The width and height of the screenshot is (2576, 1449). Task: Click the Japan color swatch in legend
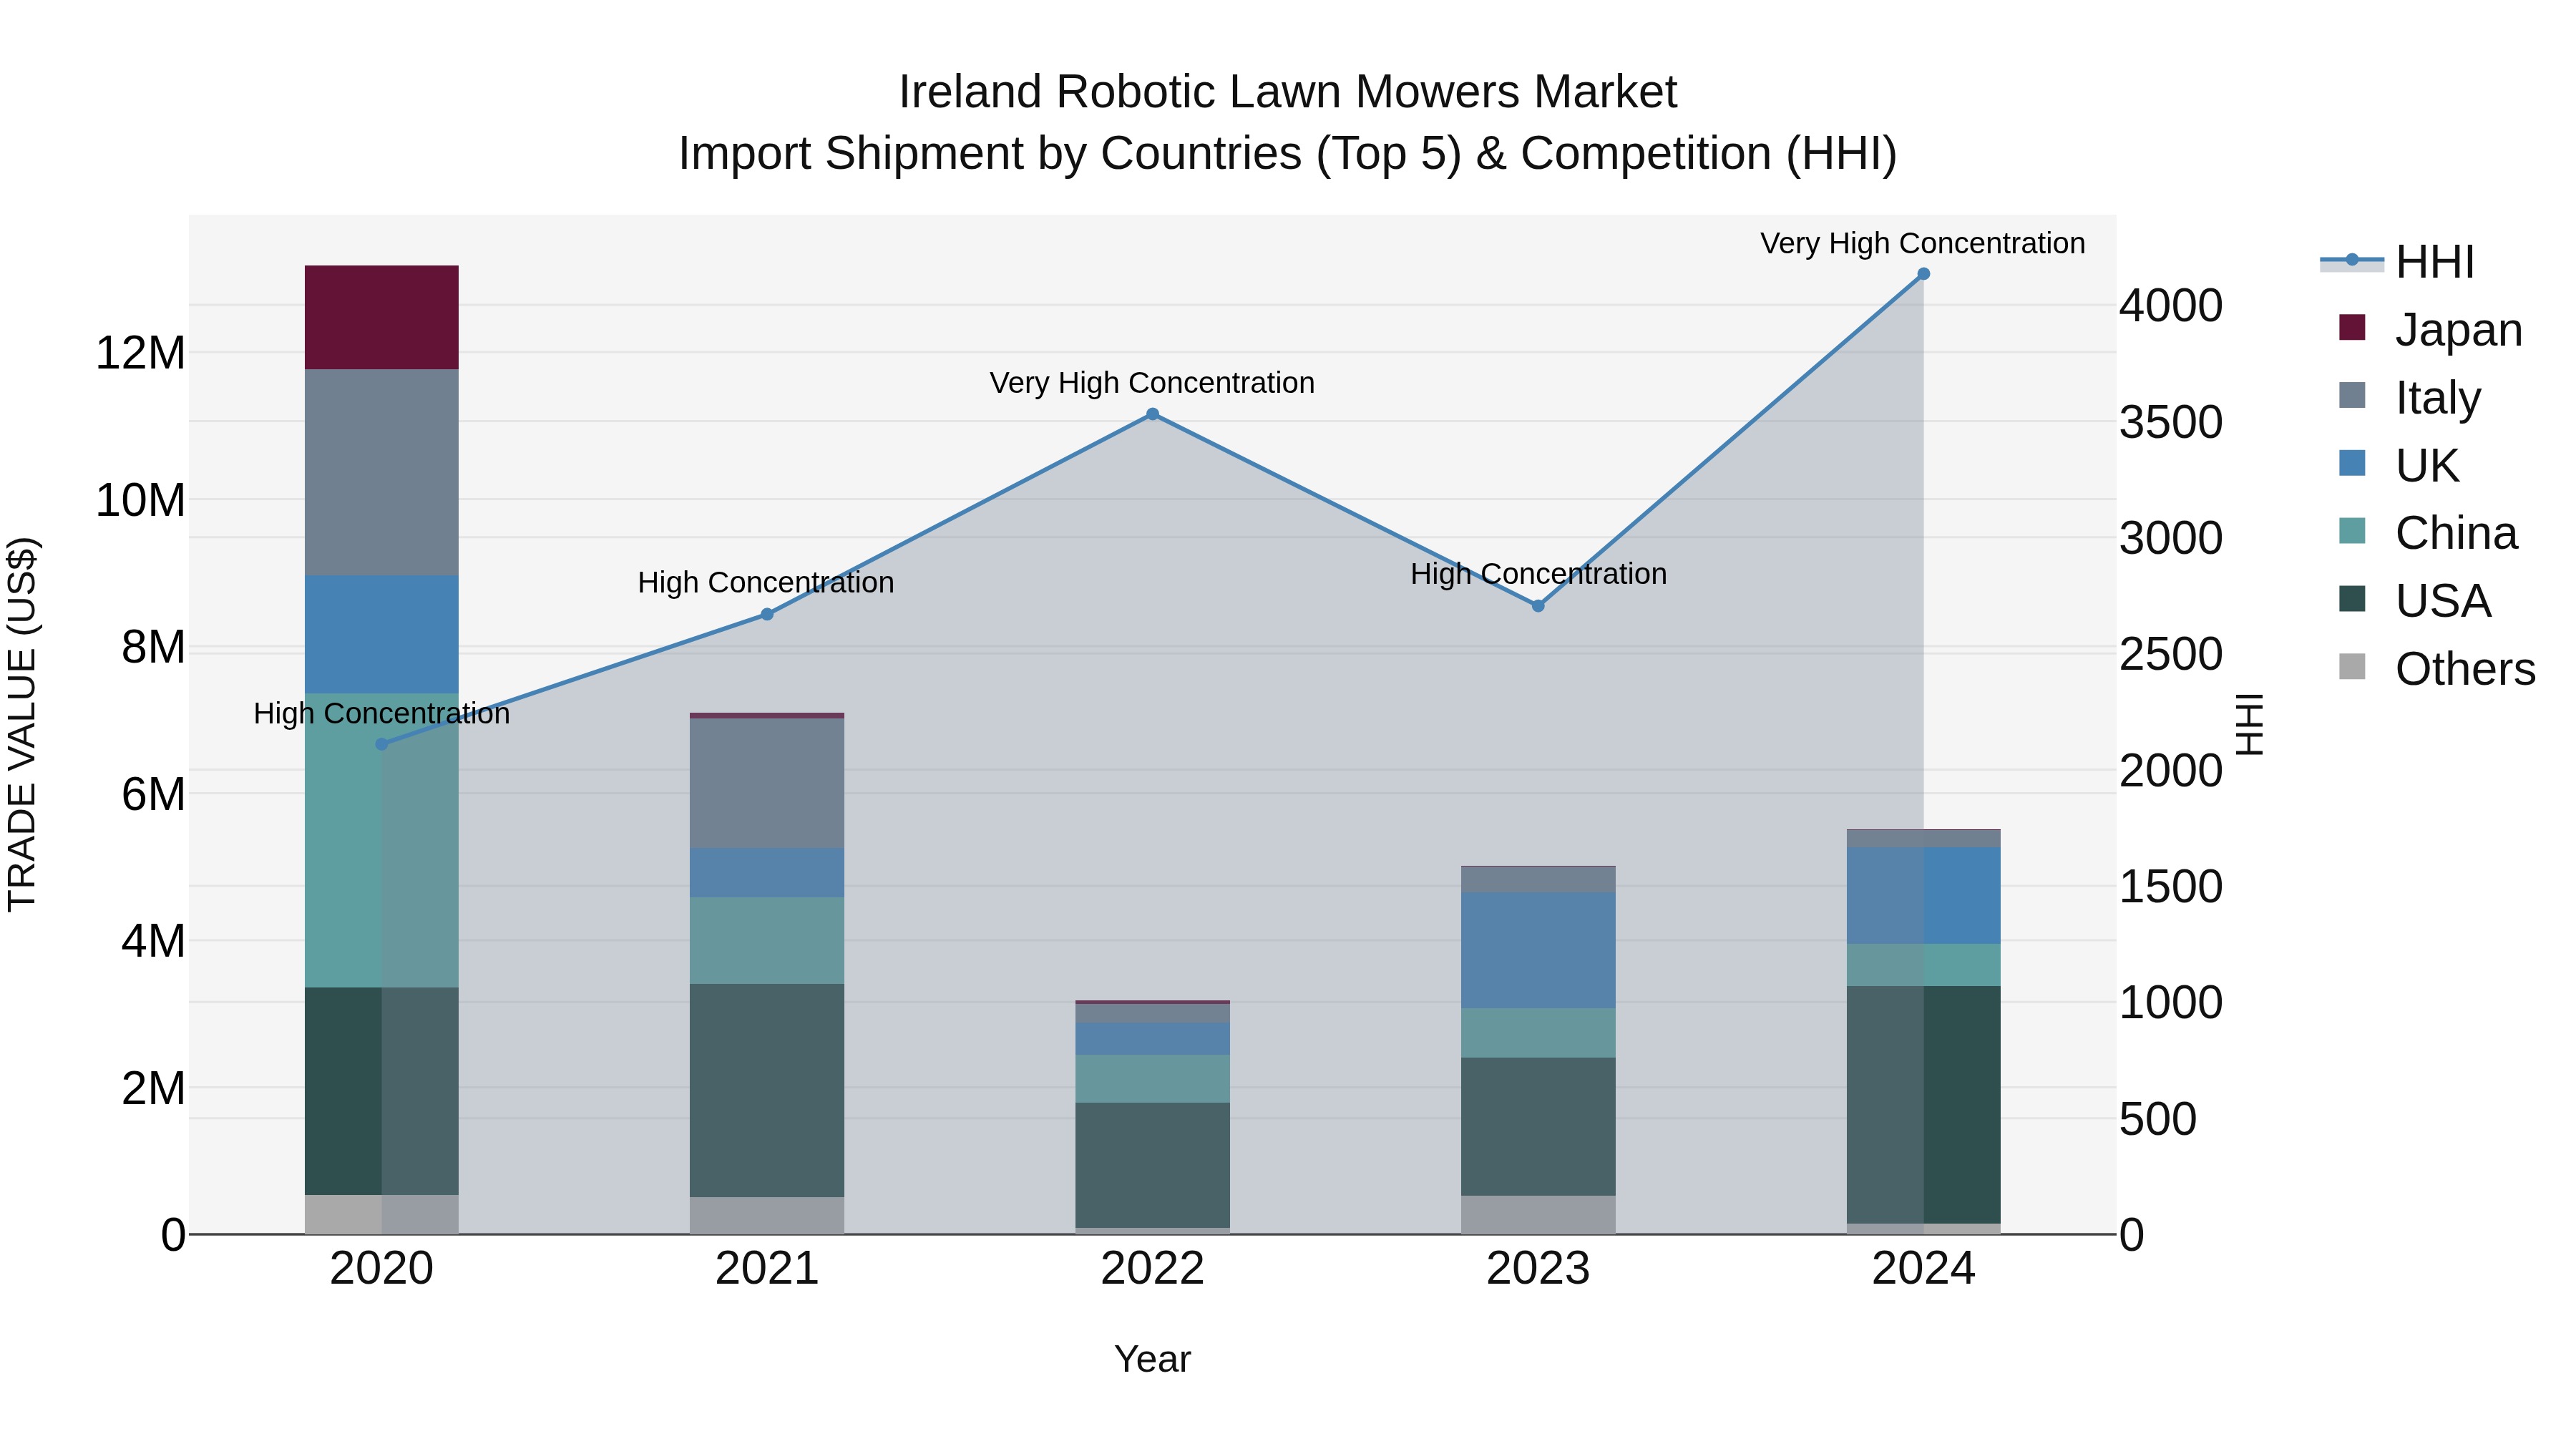pyautogui.click(x=2353, y=328)
